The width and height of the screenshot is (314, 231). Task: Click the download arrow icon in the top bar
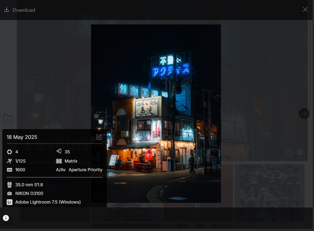click(x=7, y=9)
